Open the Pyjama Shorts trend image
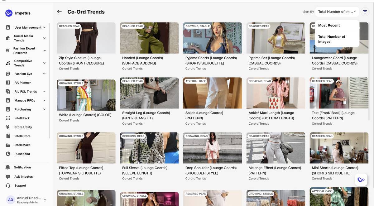 coord(213,38)
